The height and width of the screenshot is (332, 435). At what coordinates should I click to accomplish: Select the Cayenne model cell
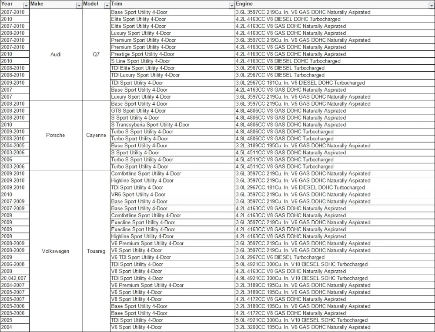96,135
